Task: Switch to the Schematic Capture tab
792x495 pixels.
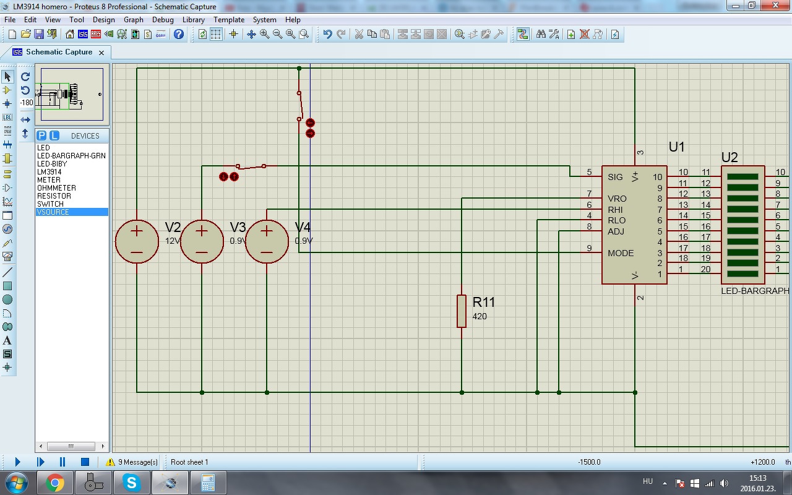Action: [59, 53]
